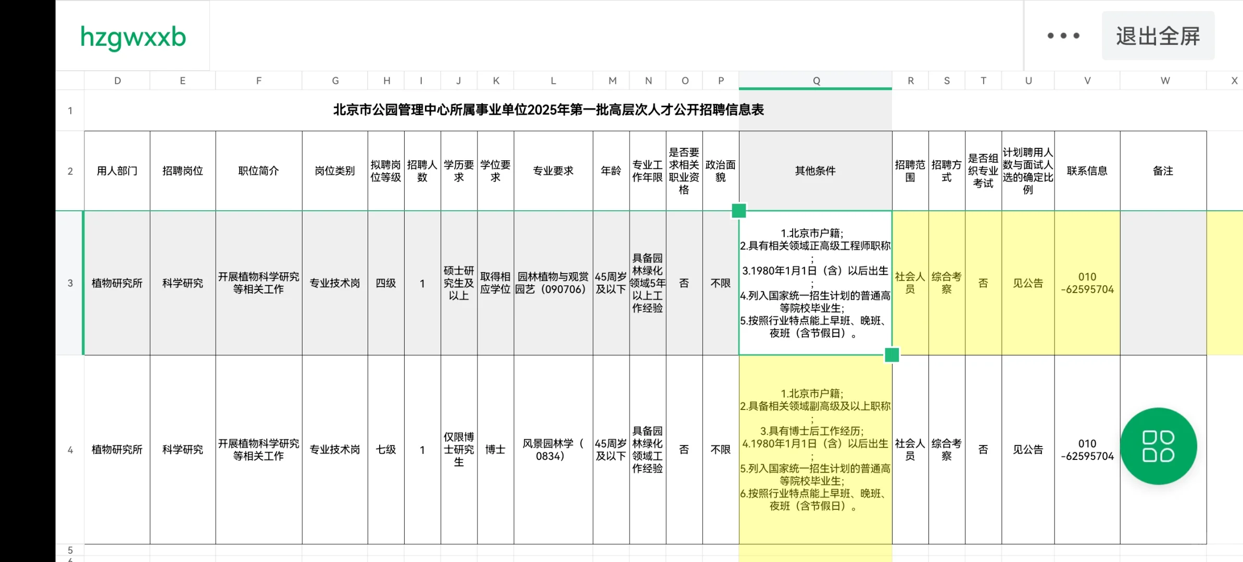This screenshot has height=562, width=1243.
Task: Select column Q header
Action: point(815,81)
